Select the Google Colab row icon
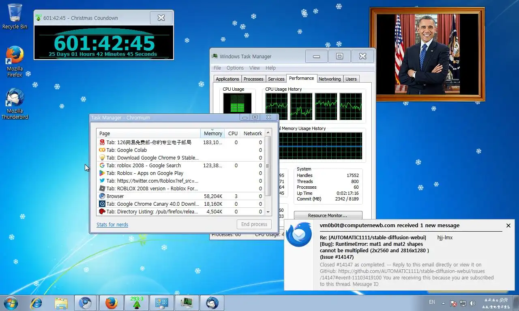The image size is (519, 311). tap(102, 150)
